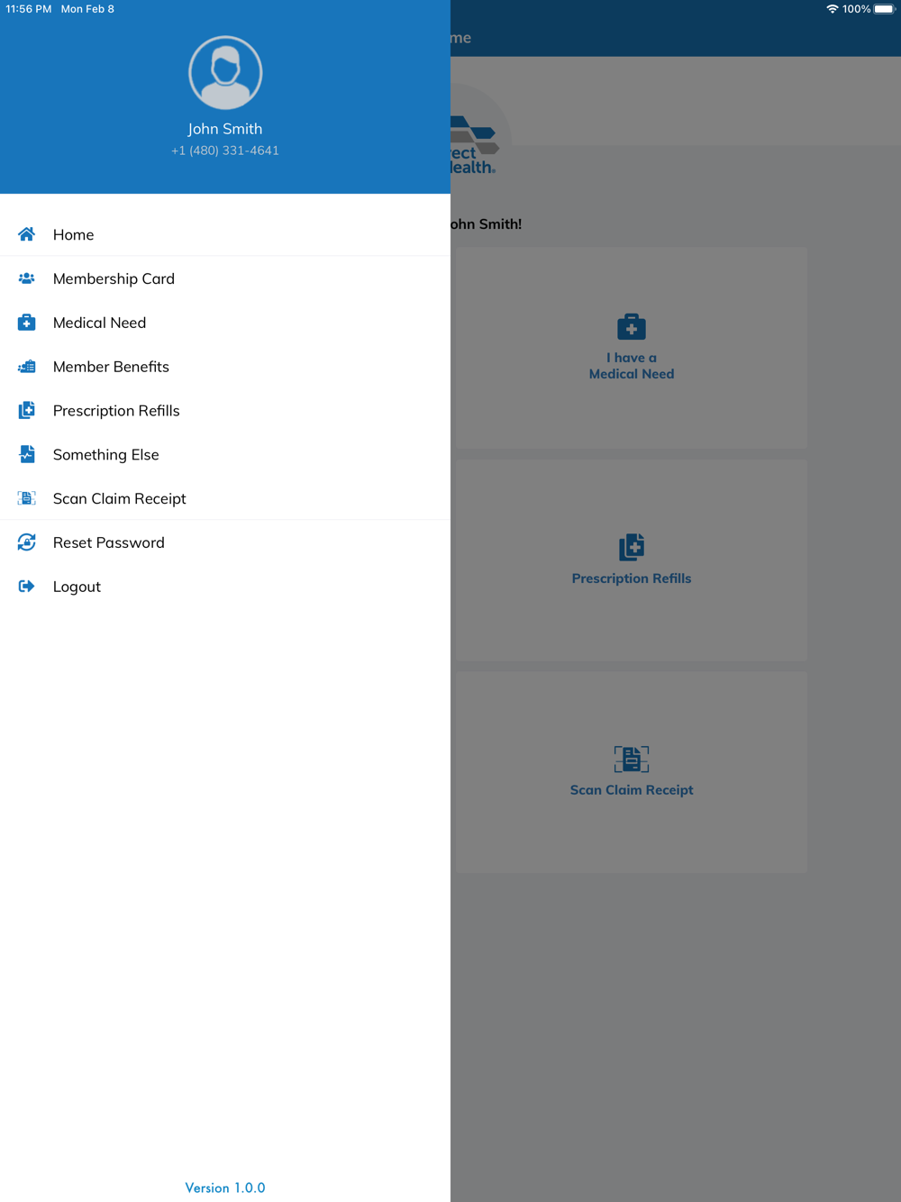Screen dimensions: 901x1202
Task: Open Home menu item
Action: [x=225, y=234]
